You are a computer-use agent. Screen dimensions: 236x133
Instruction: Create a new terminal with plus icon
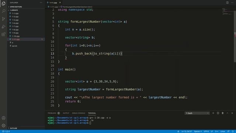point(213,113)
